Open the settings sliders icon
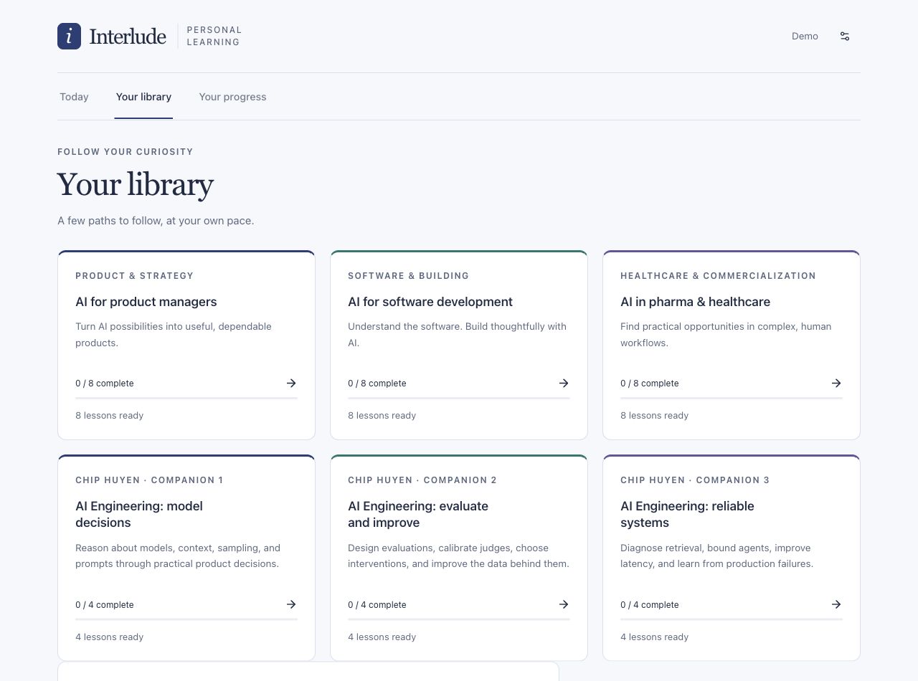The height and width of the screenshot is (681, 918). 845,36
